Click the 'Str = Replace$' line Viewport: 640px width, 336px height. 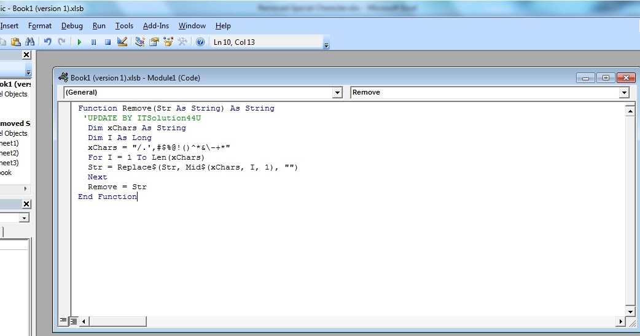point(193,167)
